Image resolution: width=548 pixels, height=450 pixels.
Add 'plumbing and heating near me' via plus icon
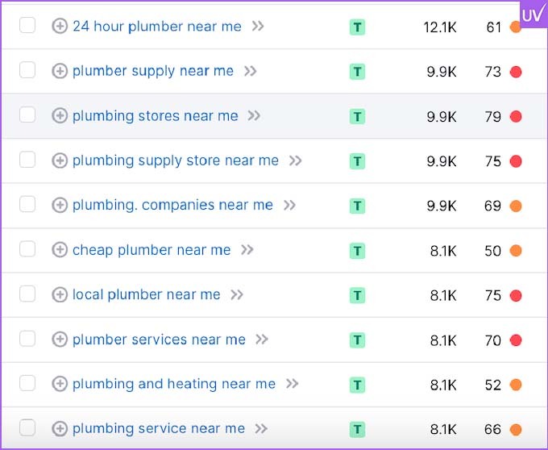point(60,384)
